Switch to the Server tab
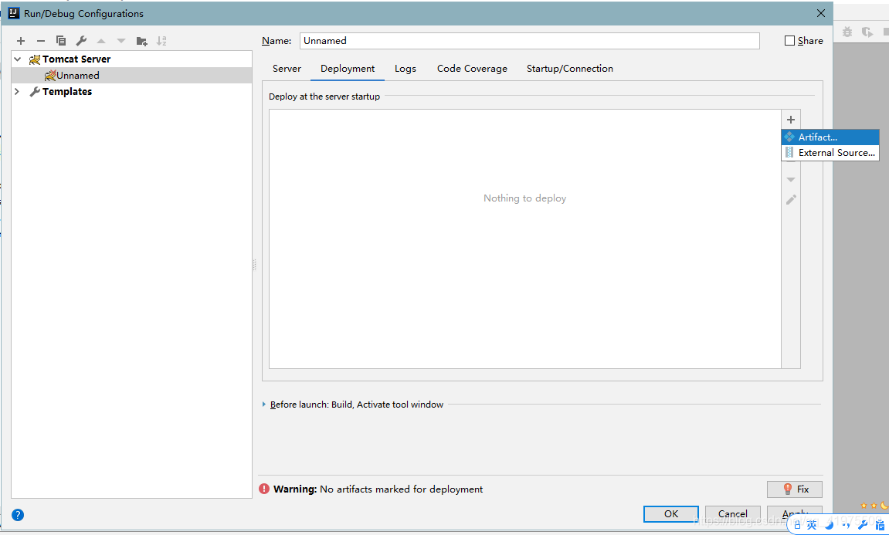The height and width of the screenshot is (535, 889). click(287, 69)
